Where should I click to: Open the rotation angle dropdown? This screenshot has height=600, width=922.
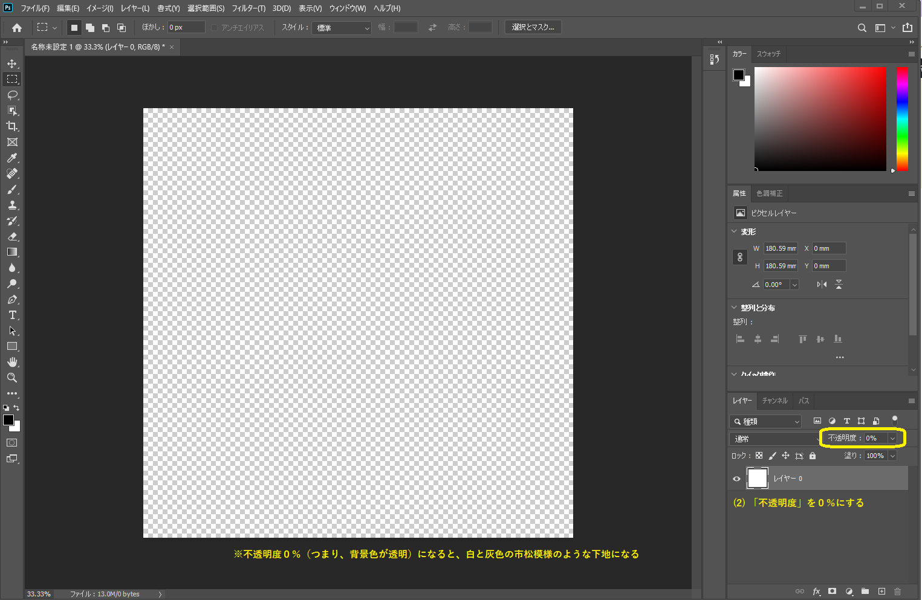[794, 285]
